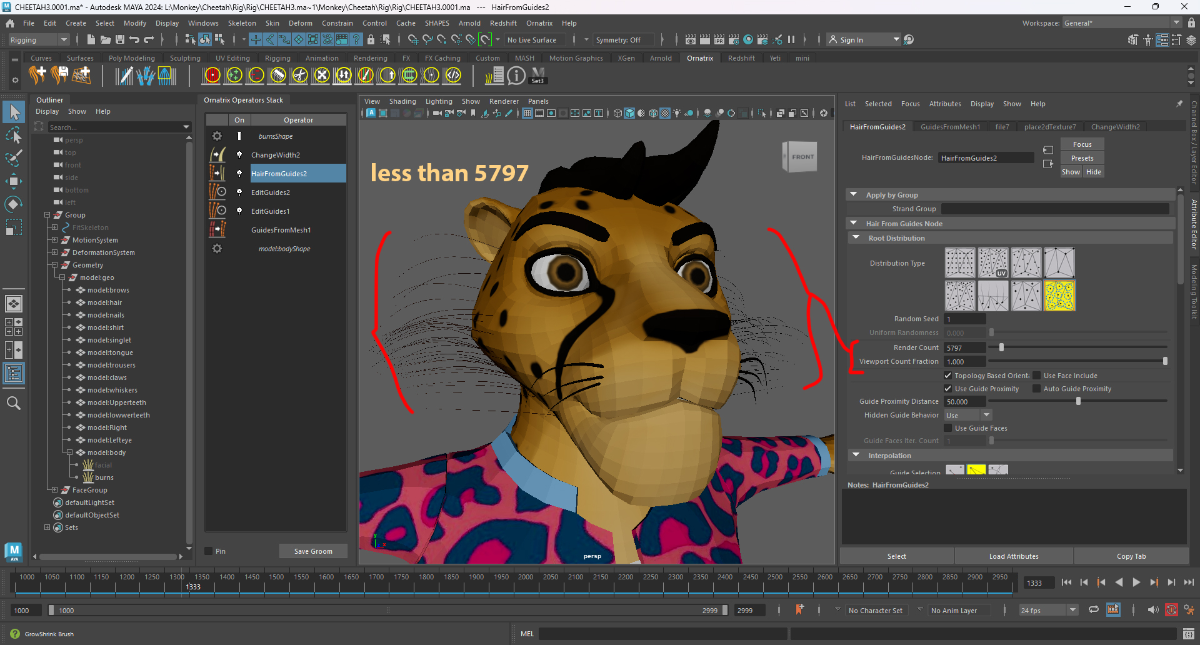Viewport: 1200px width, 645px height.
Task: Disable Topology Based Orientation checkbox
Action: click(948, 376)
